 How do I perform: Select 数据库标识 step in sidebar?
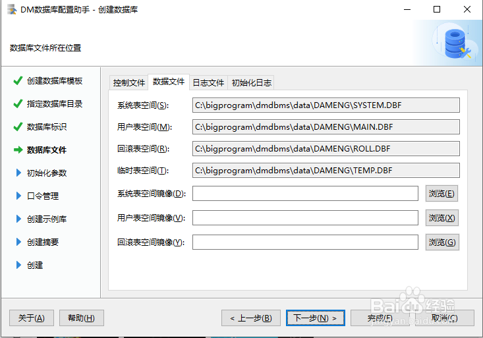coord(47,127)
